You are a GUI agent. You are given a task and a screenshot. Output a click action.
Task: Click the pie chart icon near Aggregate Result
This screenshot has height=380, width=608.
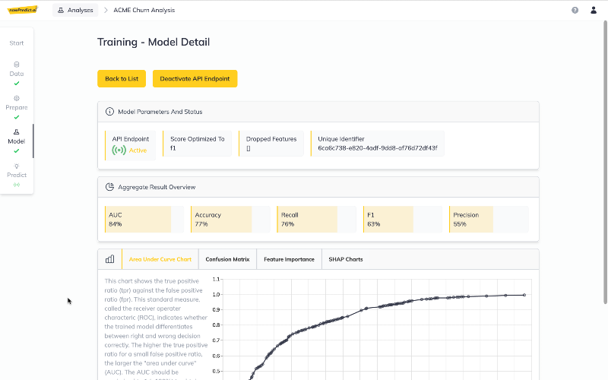pos(109,187)
